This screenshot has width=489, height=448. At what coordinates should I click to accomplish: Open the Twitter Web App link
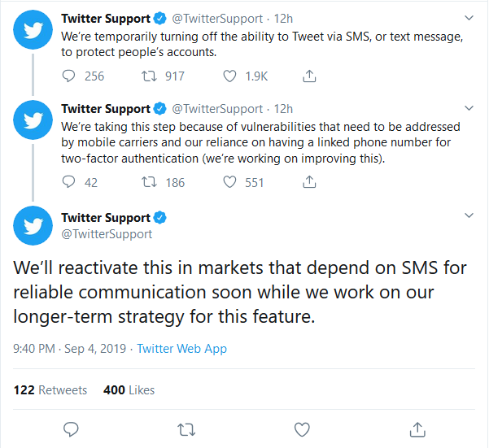tap(181, 349)
